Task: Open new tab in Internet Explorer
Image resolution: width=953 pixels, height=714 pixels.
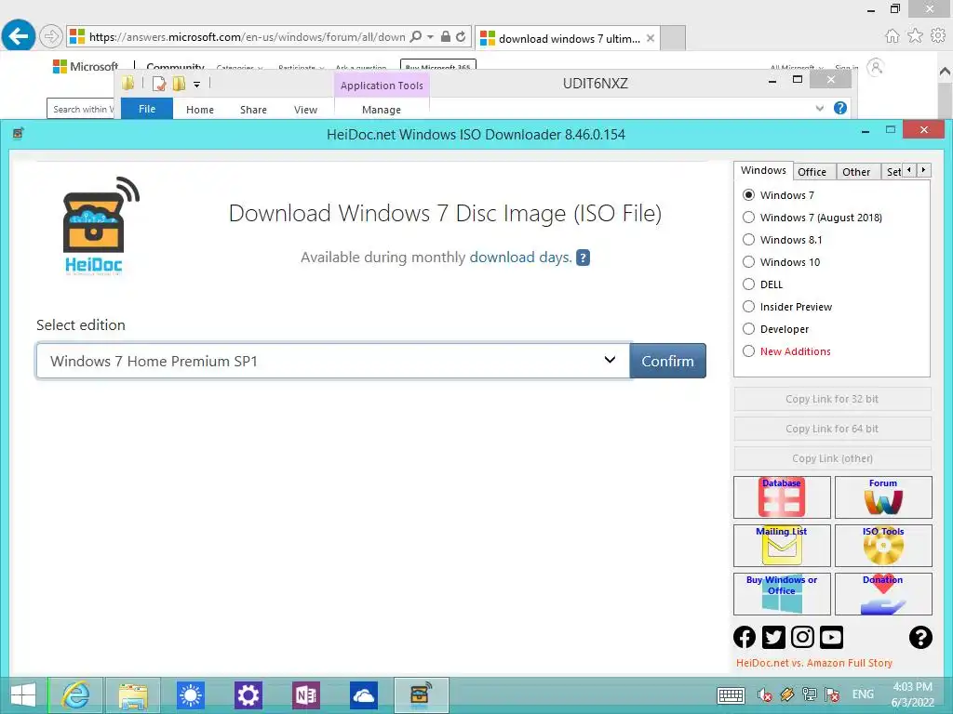Action: pos(673,37)
